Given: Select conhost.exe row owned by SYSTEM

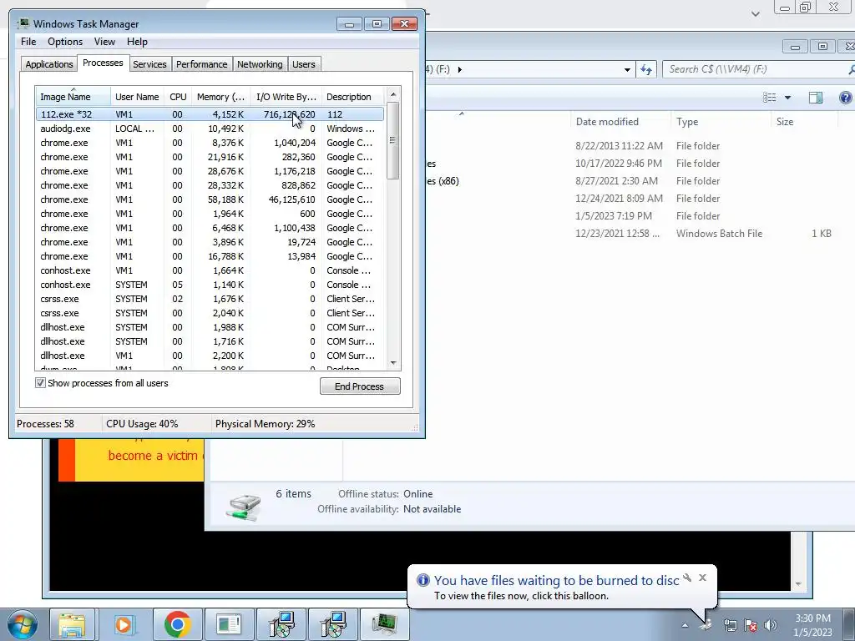Looking at the screenshot, I should click(x=210, y=285).
